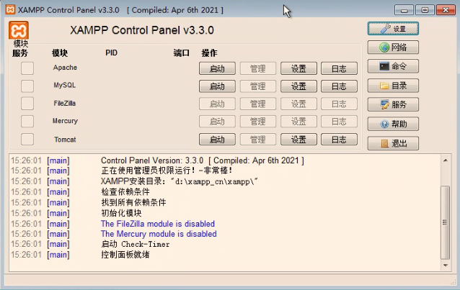The height and width of the screenshot is (290, 460).
Task: Click the XAMPP orange logo icon
Action: click(19, 30)
